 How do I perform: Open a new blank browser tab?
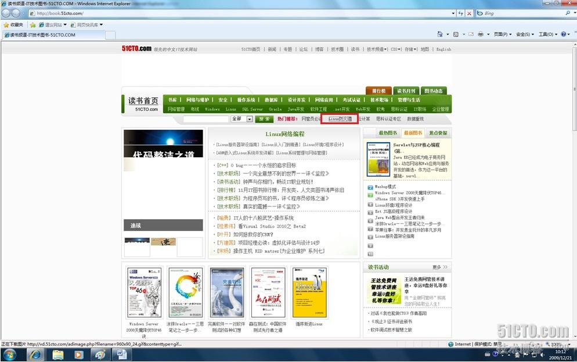click(110, 35)
